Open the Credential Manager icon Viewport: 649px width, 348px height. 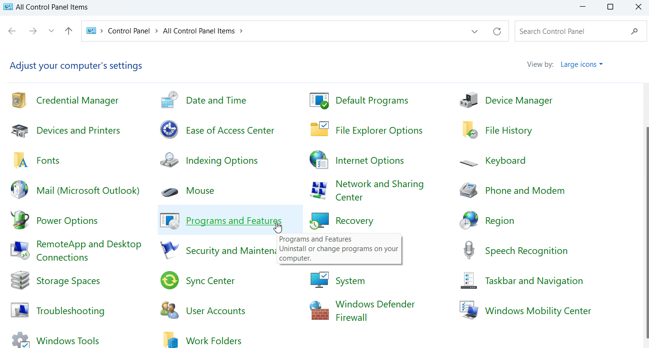point(20,100)
